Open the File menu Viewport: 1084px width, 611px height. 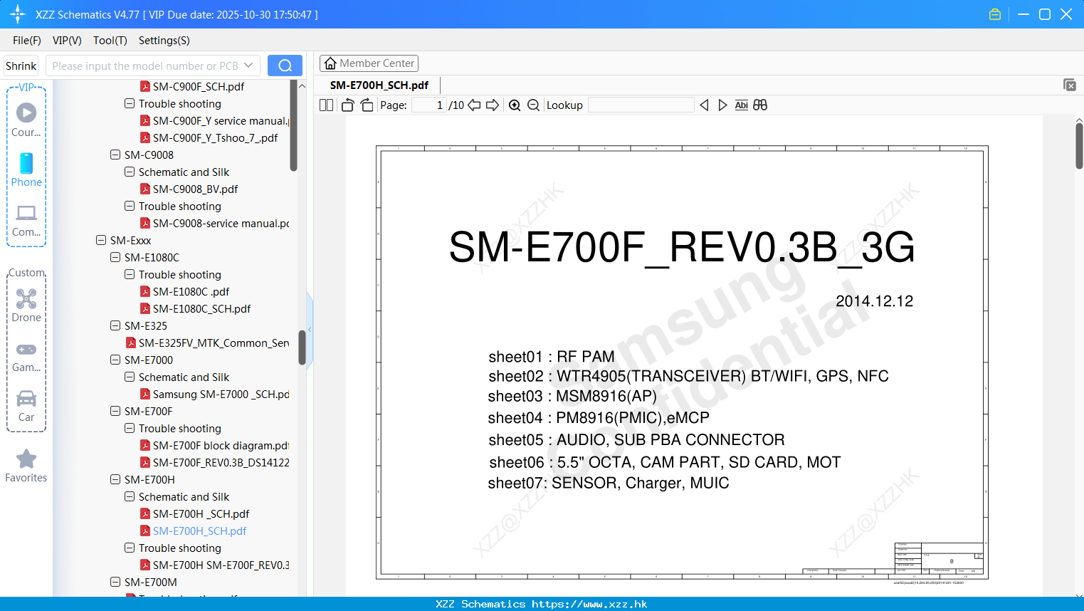pyautogui.click(x=27, y=41)
